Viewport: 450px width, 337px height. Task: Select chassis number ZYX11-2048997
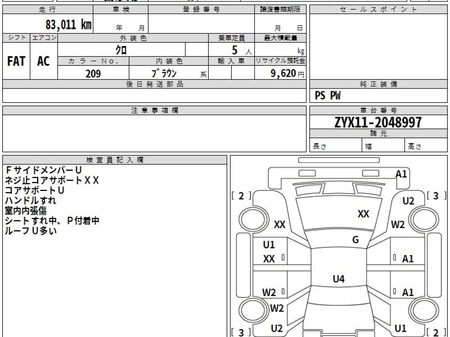point(378,122)
